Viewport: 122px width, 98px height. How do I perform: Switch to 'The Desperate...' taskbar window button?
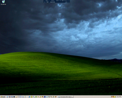click(66, 97)
